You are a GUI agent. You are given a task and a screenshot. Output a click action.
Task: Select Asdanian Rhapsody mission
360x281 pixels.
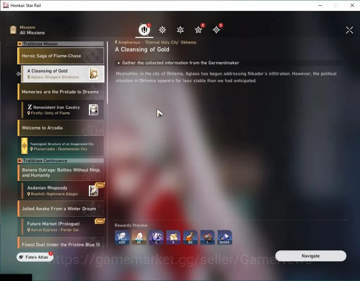(63, 191)
